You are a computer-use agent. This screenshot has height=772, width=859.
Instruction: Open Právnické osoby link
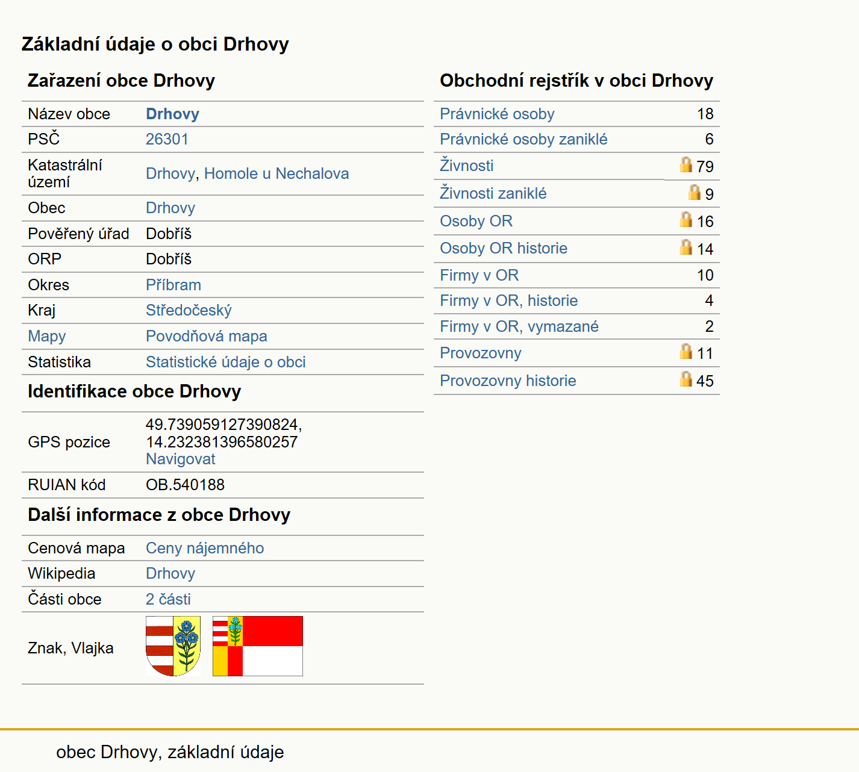497,114
